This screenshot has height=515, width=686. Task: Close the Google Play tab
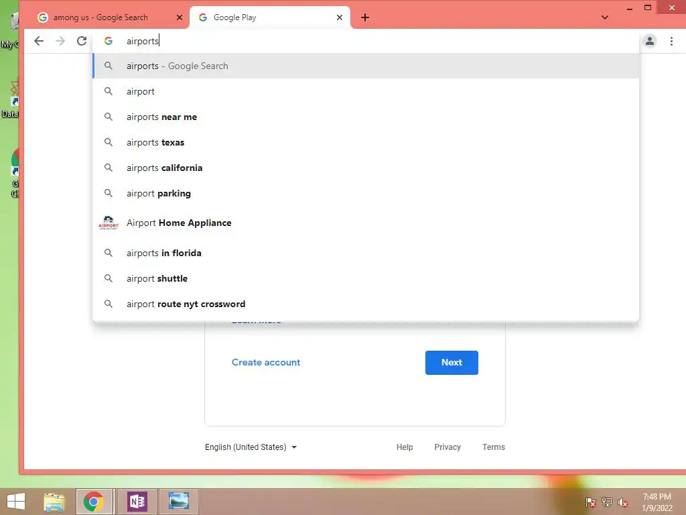tap(340, 17)
